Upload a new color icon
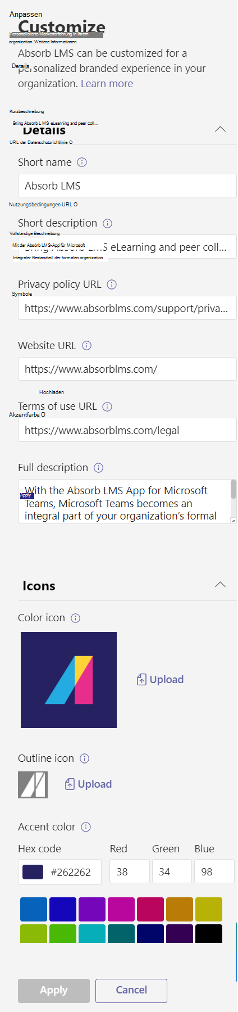This screenshot has width=238, height=1012. coord(161,680)
